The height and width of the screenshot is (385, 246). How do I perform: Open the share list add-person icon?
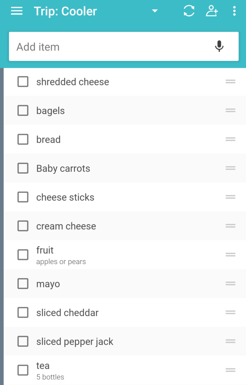click(212, 11)
